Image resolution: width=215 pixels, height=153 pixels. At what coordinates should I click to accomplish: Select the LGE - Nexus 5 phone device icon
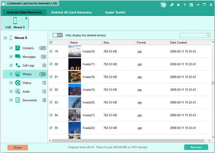pyautogui.click(x=15, y=21)
